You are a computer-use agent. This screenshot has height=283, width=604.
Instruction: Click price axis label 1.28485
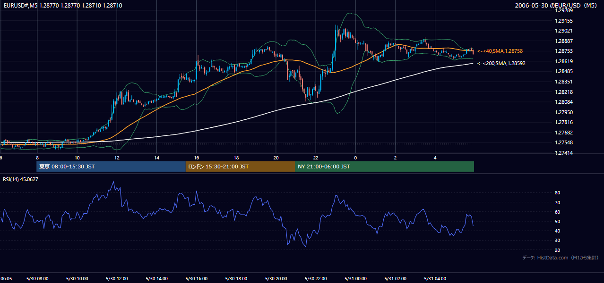click(564, 71)
